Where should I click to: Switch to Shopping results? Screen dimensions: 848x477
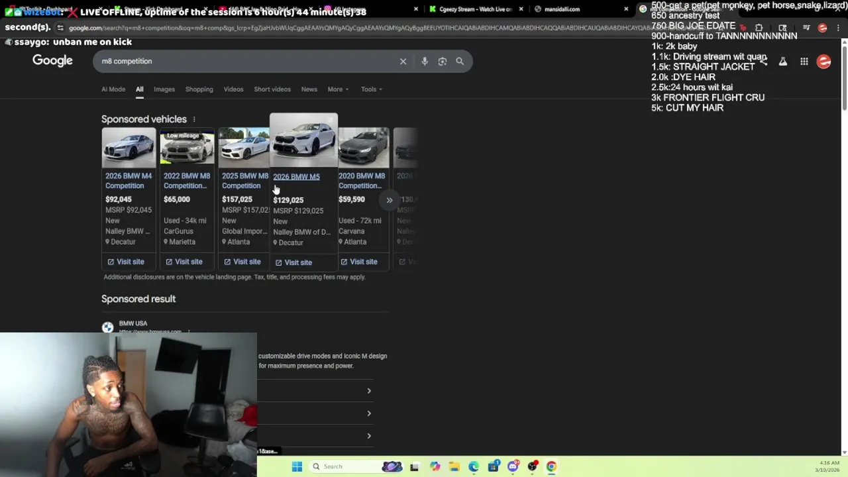point(199,89)
